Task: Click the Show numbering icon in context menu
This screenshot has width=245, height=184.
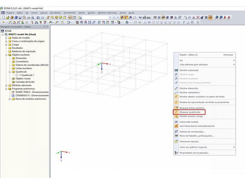Action: 176,70
